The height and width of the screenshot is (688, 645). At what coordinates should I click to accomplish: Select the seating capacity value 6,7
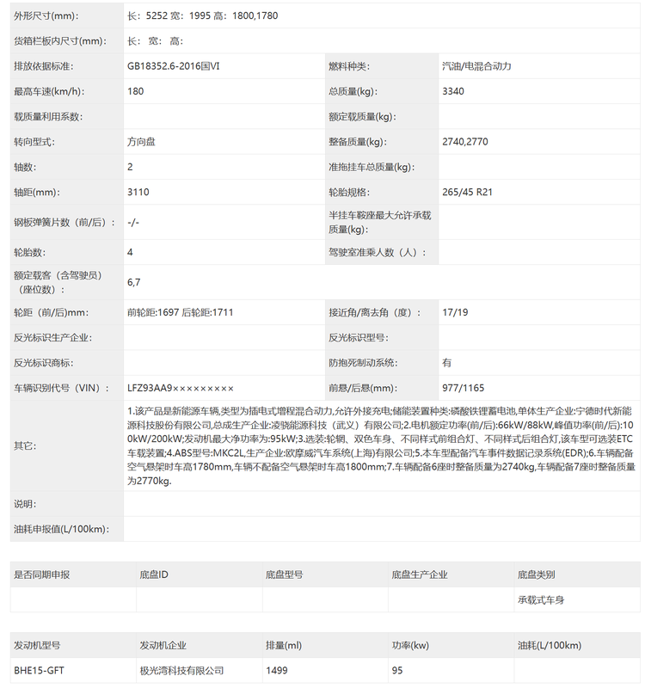tap(133, 282)
